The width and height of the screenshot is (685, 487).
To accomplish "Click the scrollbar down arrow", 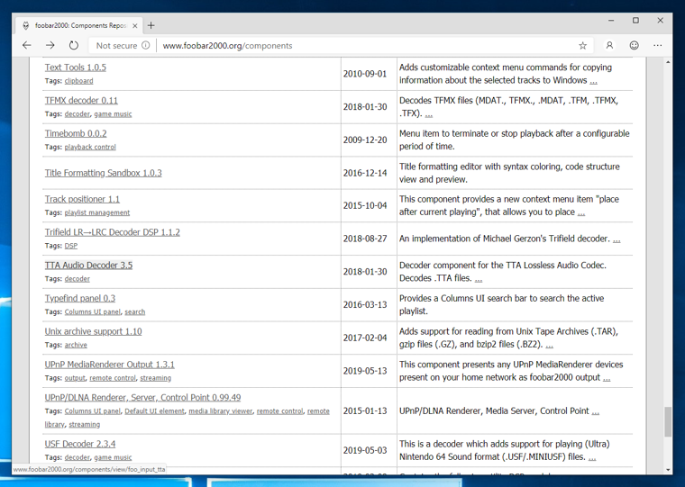I will tap(668, 470).
